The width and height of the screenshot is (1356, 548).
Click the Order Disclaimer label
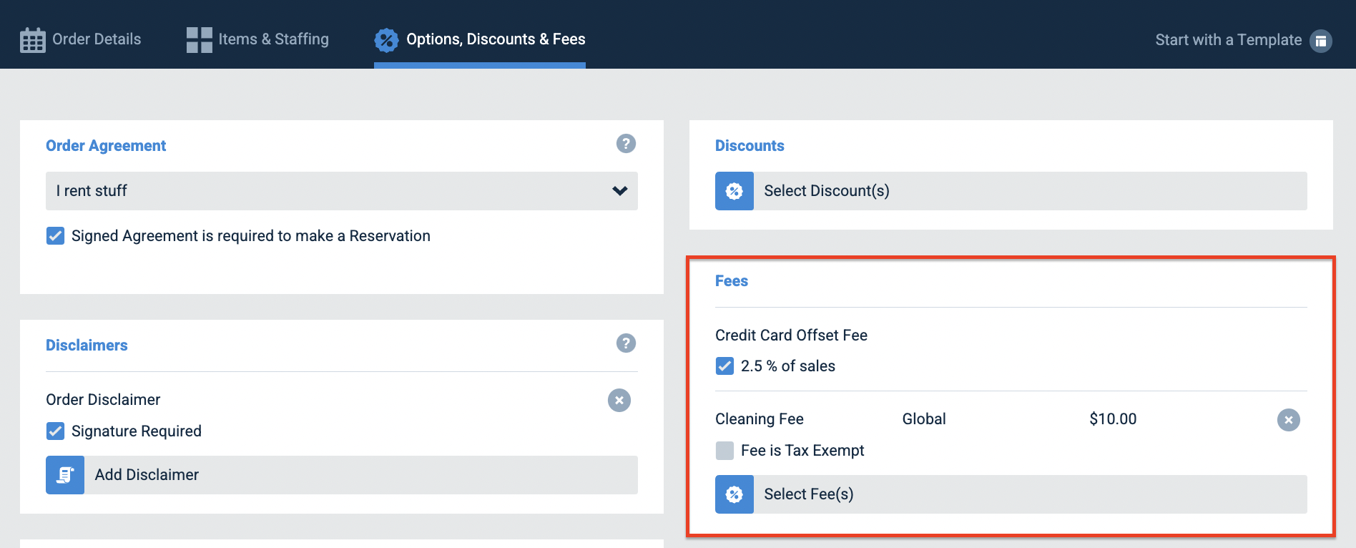coord(103,400)
